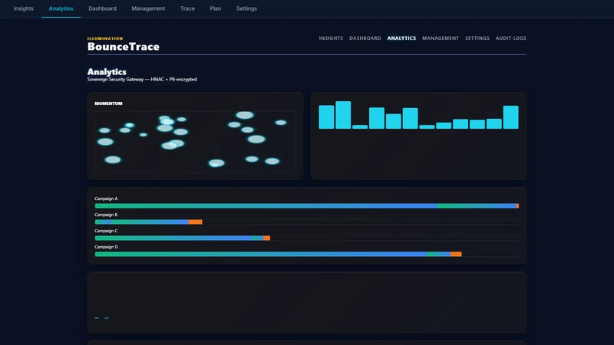Click the Campaign C label

coord(106,231)
